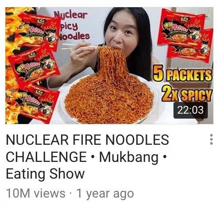Click the large plate of noodles
Screen dimensions: 220x207
[x=109, y=99]
